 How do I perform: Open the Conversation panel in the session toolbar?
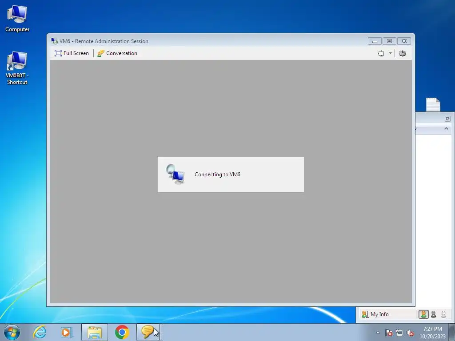[117, 53]
